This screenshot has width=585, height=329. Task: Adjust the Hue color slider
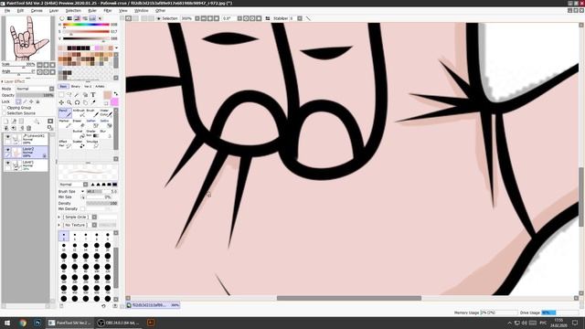(x=86, y=25)
